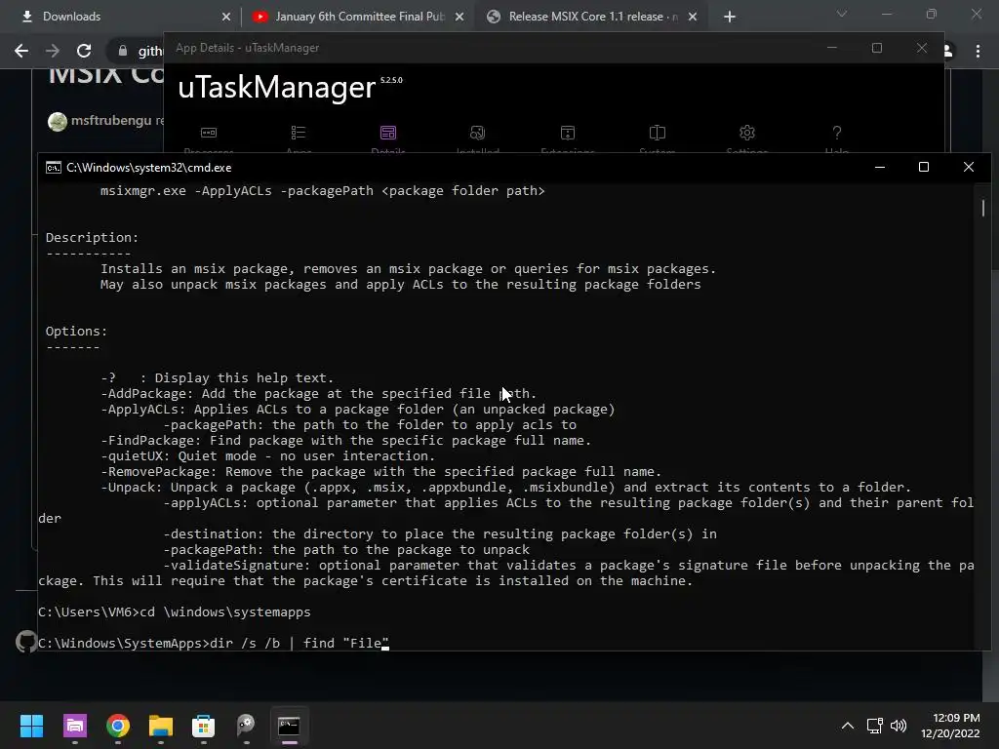Click "cd \windows\systemapps" command line
This screenshot has height=749, width=999.
click(x=225, y=612)
